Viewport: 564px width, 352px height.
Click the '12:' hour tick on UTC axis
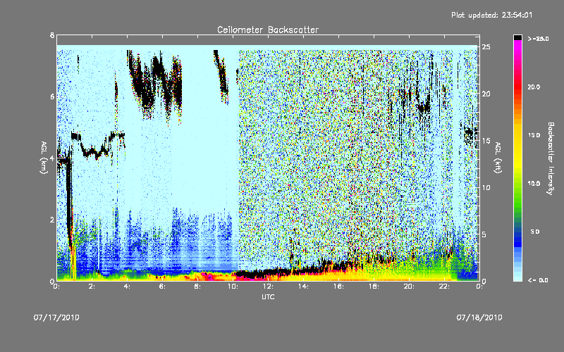point(268,287)
